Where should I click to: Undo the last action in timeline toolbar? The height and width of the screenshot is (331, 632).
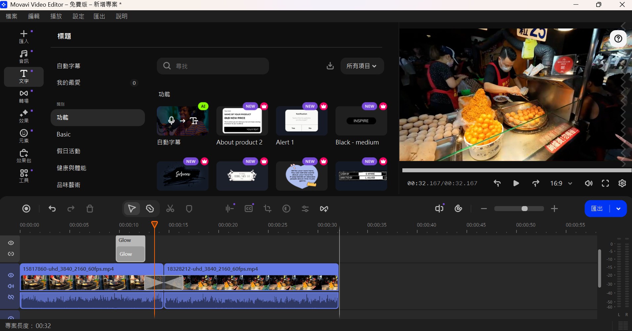[52, 209]
